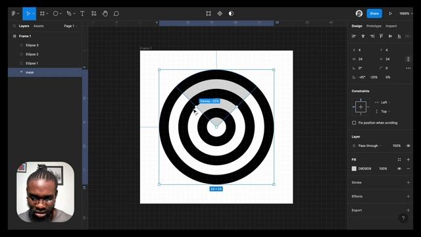
Task: Select the Move tool
Action: tap(28, 13)
